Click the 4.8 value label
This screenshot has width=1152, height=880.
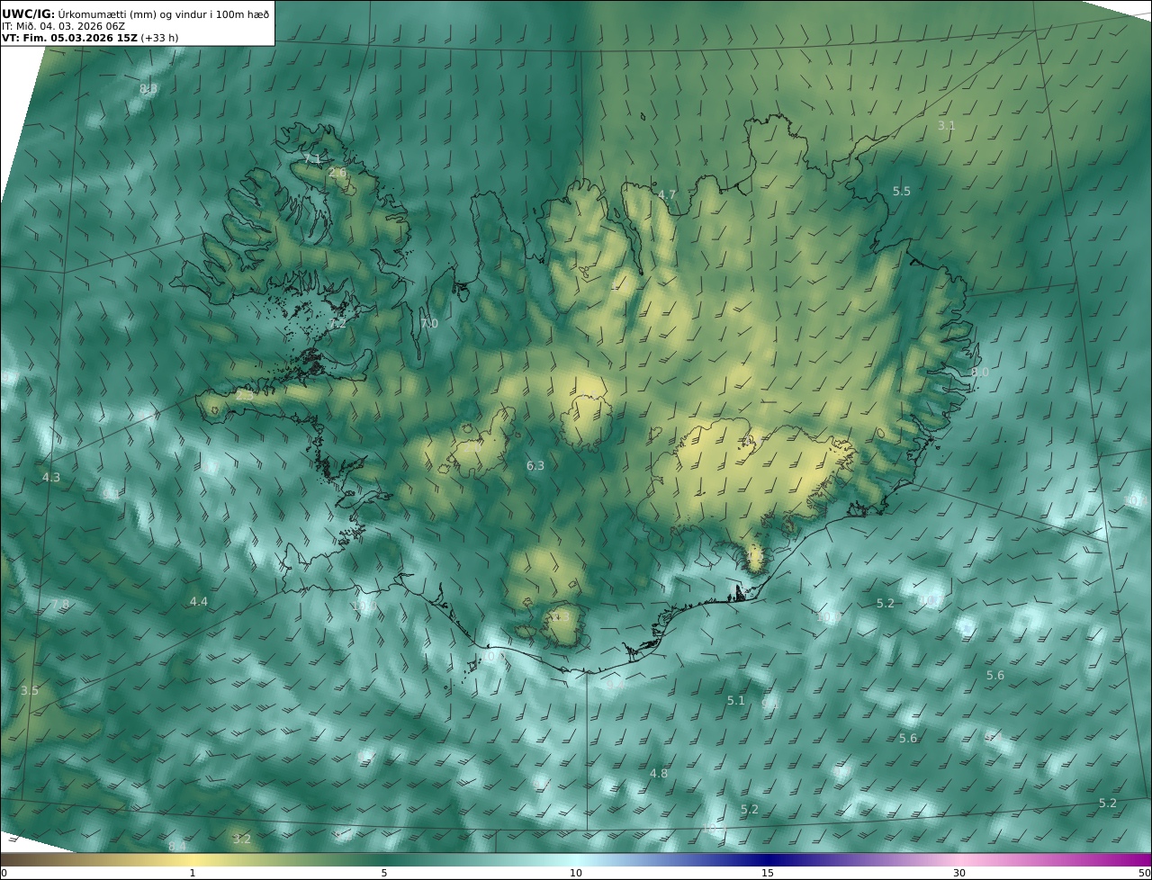(x=659, y=774)
